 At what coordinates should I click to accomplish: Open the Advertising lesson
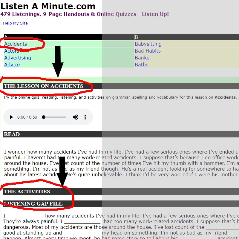[x=17, y=58]
